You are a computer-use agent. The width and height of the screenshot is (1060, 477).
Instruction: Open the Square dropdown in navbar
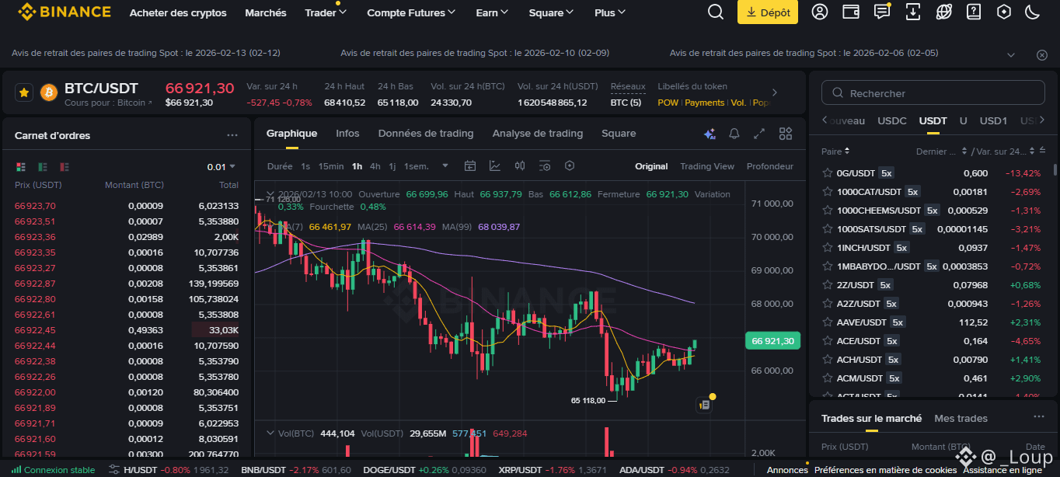(551, 12)
